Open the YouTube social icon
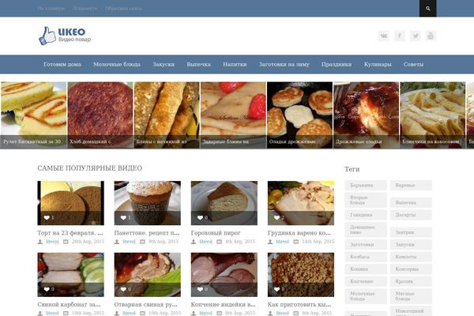Viewport: 474px width, 316px height. (x=431, y=36)
